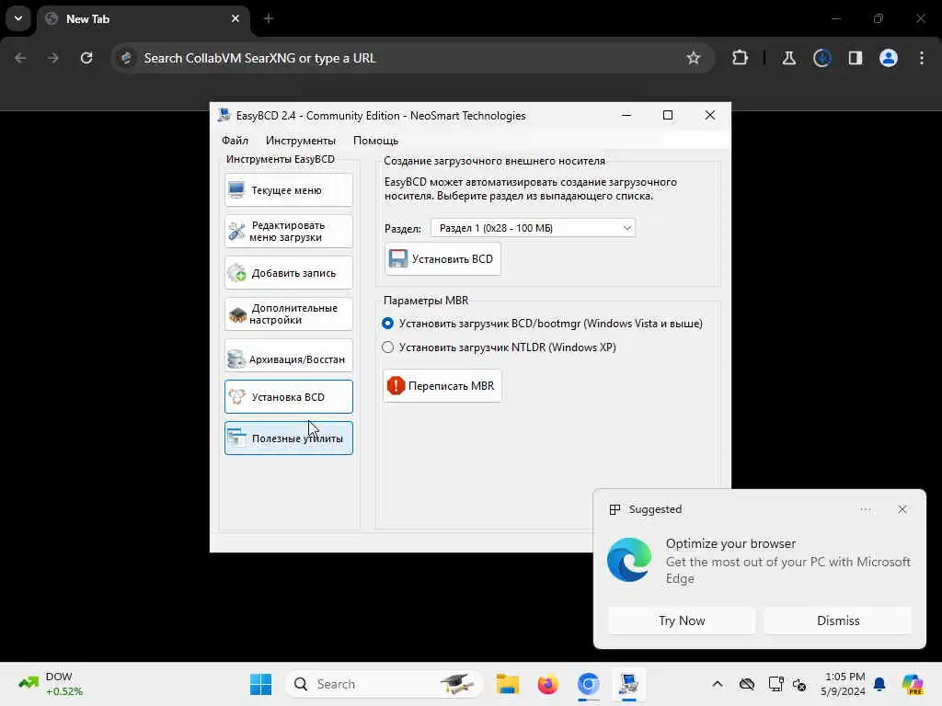Open the Текущее меню view

288,190
